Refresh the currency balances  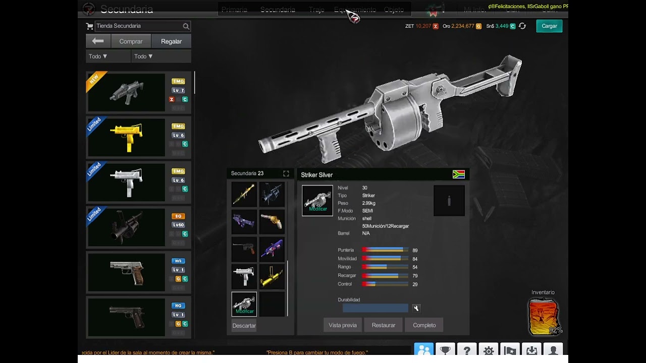[522, 26]
